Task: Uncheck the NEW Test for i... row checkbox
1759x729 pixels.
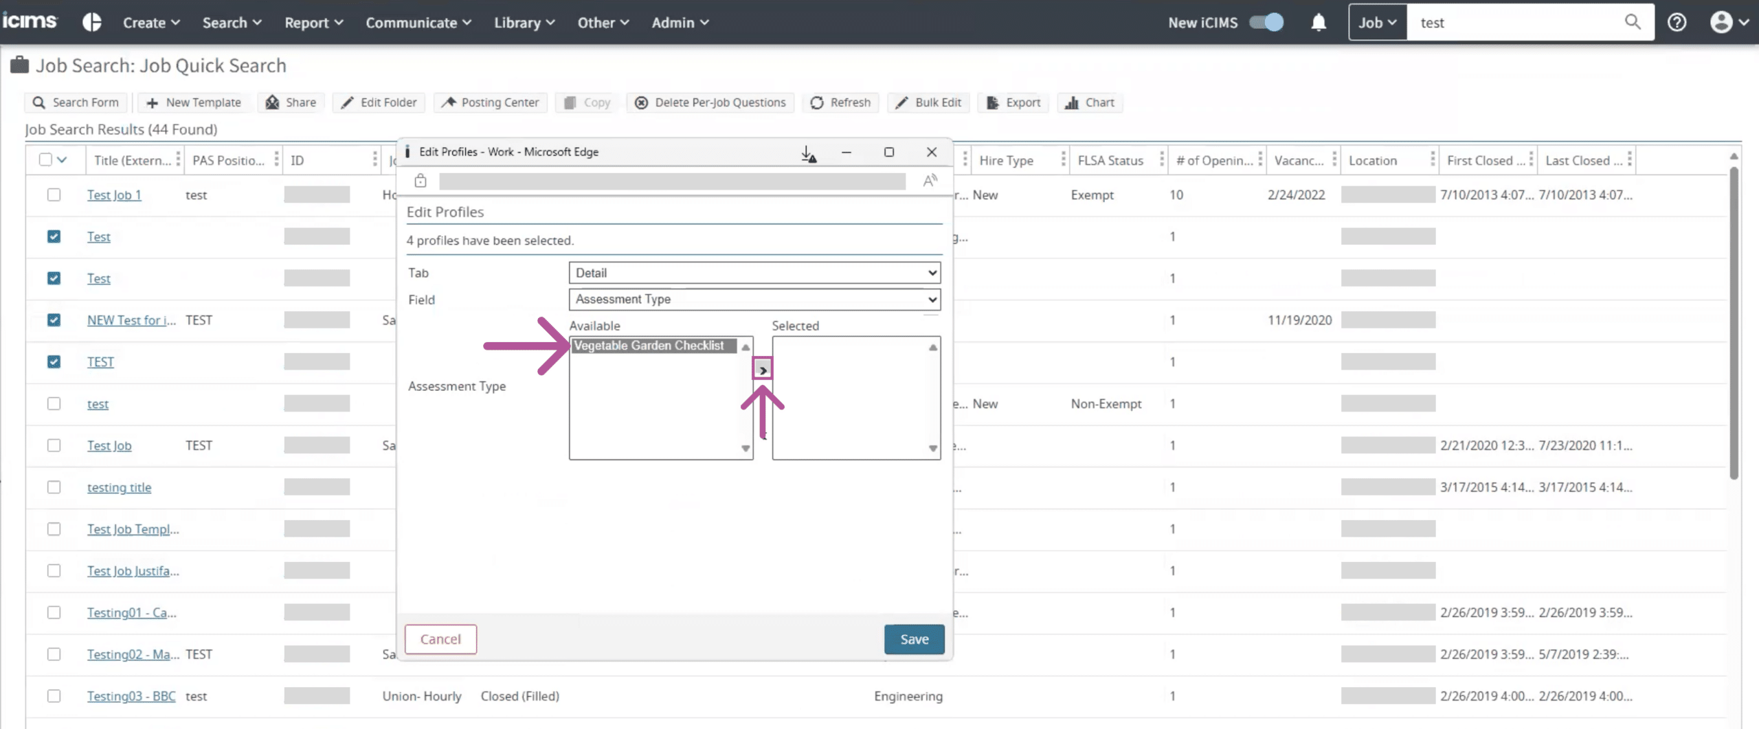Action: tap(54, 319)
